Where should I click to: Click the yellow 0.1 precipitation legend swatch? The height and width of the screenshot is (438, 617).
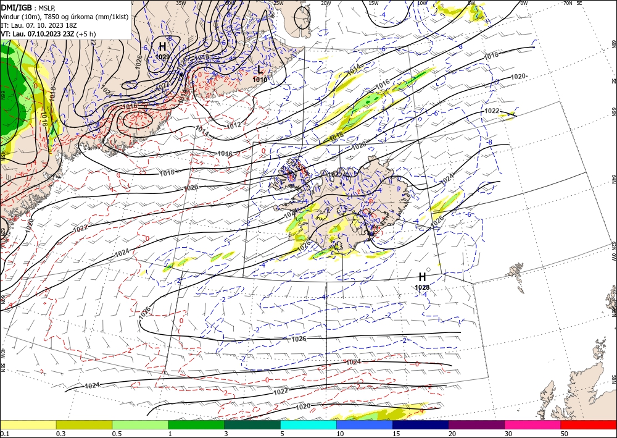tap(28, 424)
